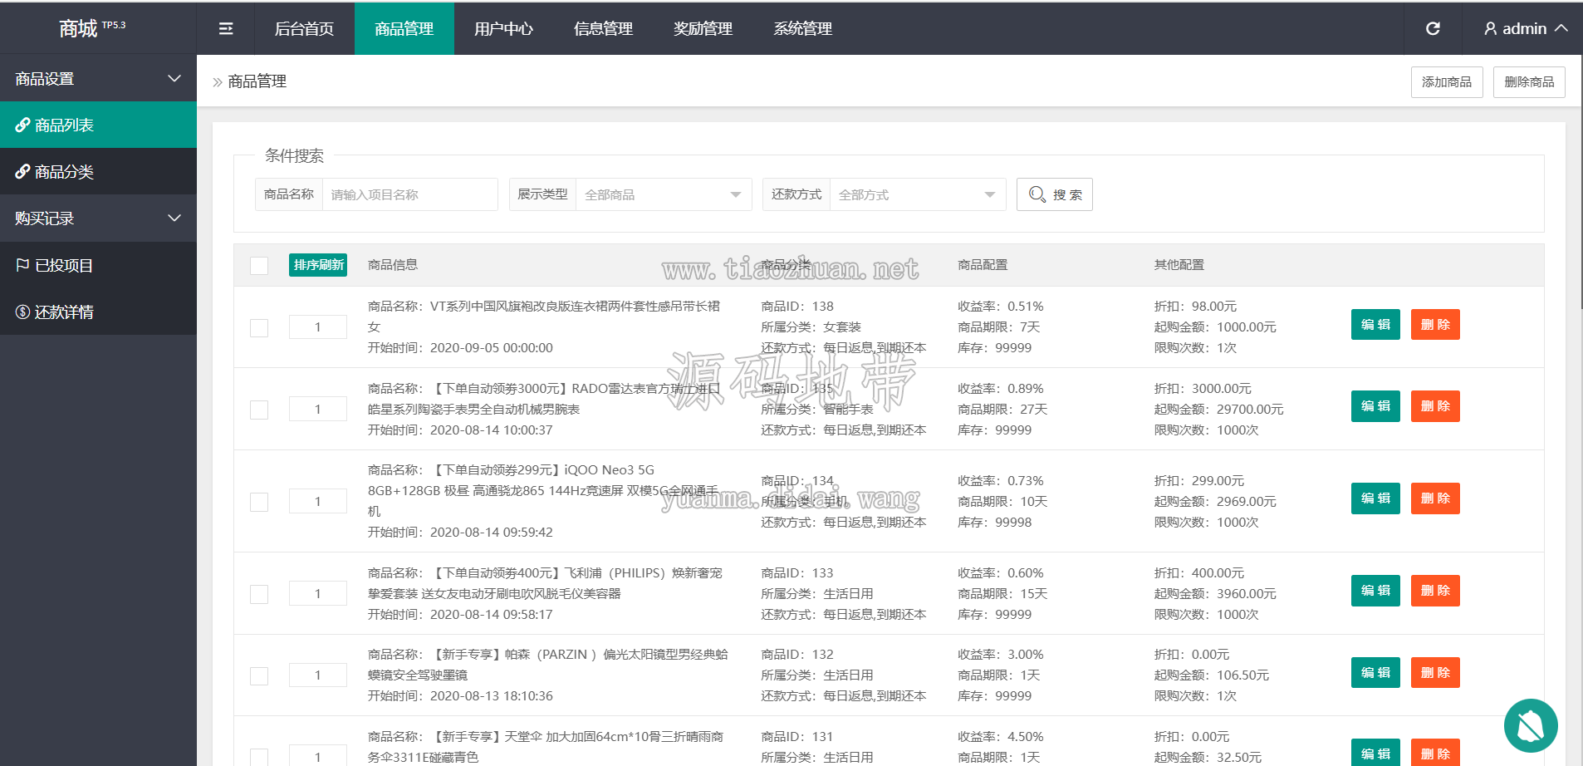Delete product ID 138 via 删除
Screen dimensions: 1583x766
(1435, 325)
